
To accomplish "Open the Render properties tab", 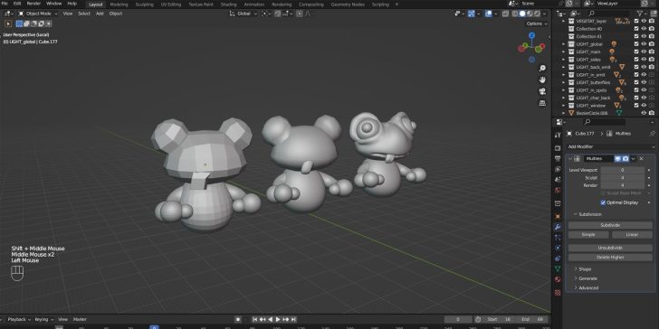I will tap(558, 148).
